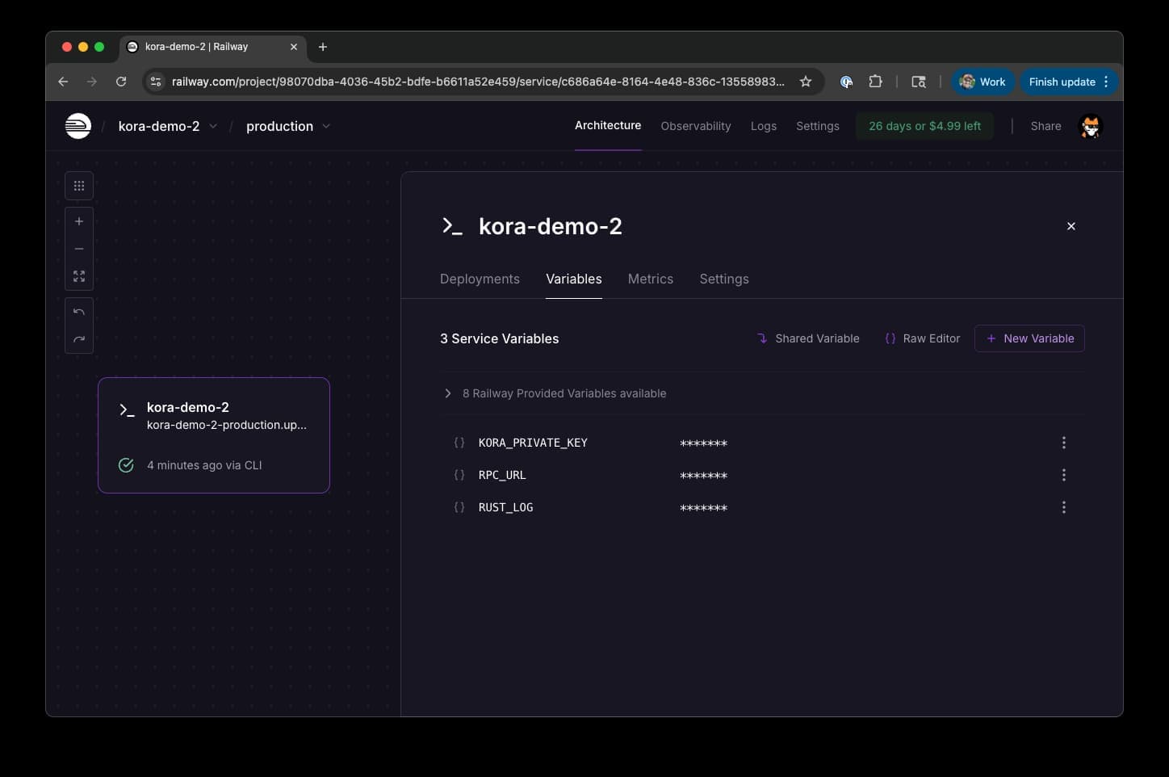The height and width of the screenshot is (777, 1169).
Task: Switch to the Metrics tab
Action: [x=650, y=279]
